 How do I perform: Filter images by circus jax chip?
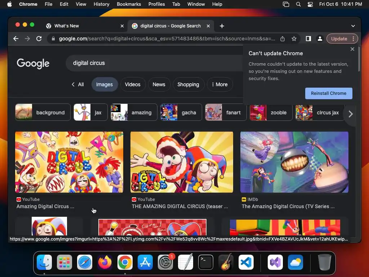pyautogui.click(x=320, y=113)
